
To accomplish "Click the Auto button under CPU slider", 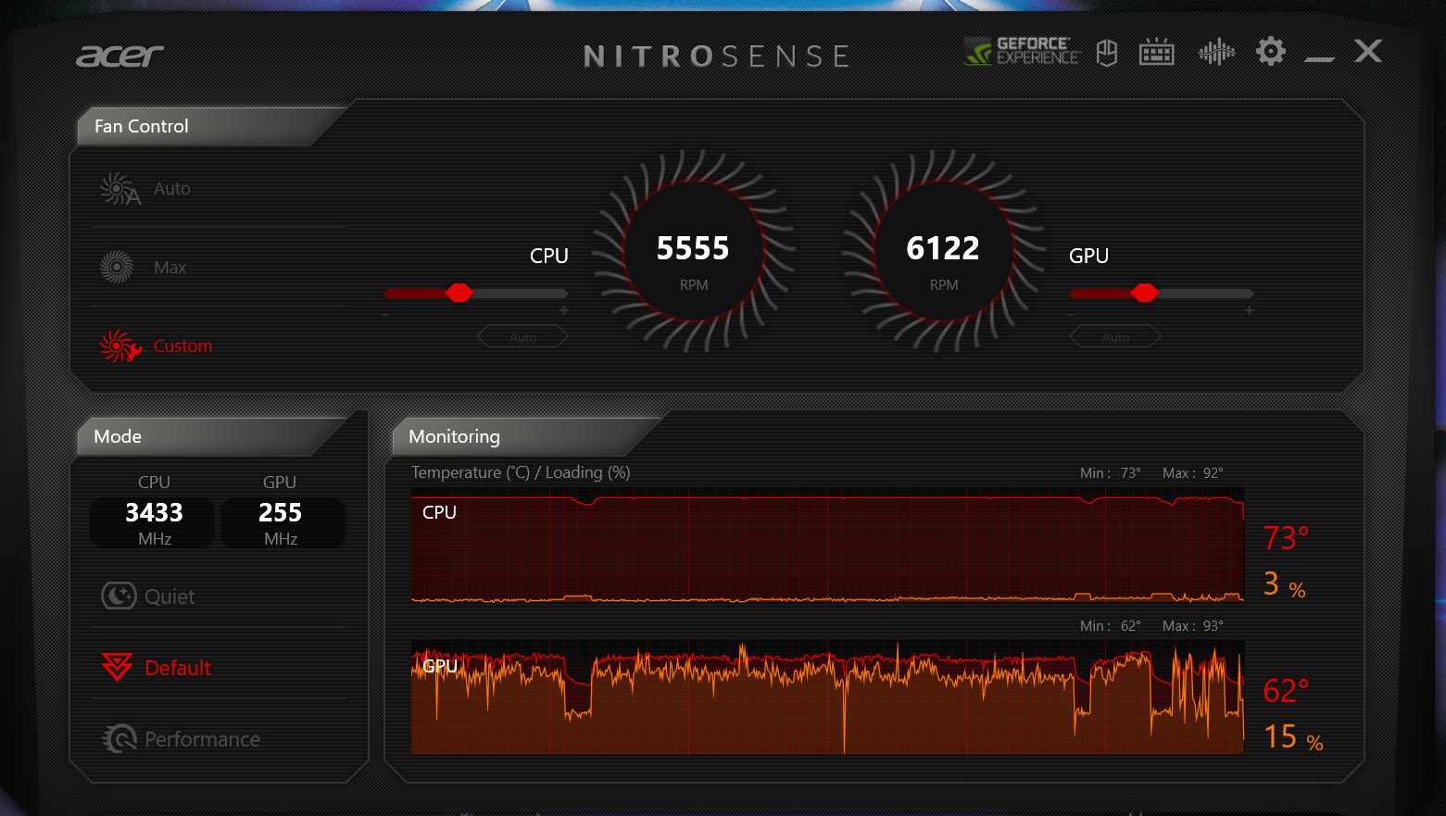I will pyautogui.click(x=522, y=336).
